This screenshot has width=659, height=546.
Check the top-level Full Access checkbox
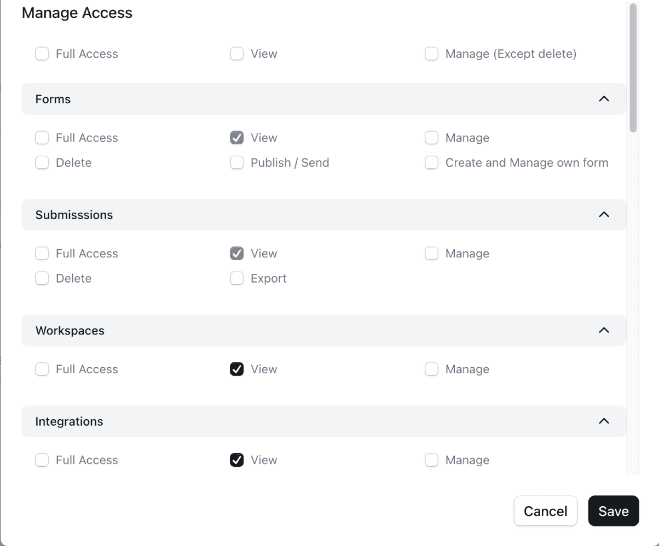(x=42, y=54)
